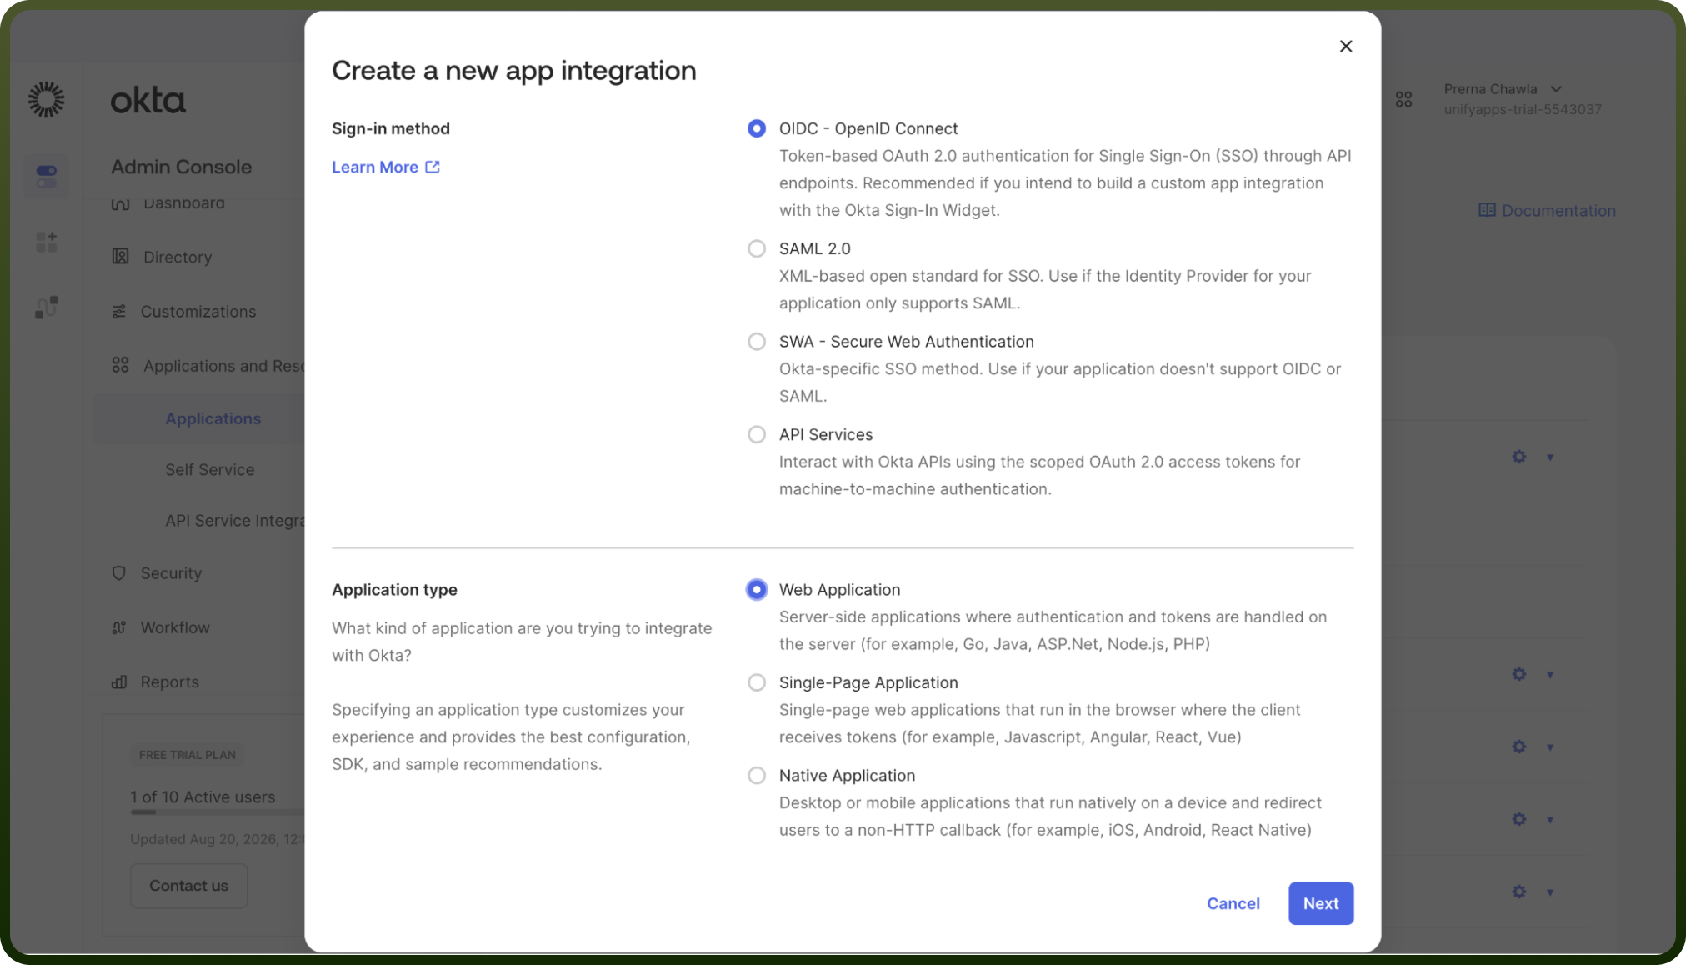
Task: Click the Next button
Action: [x=1321, y=903]
